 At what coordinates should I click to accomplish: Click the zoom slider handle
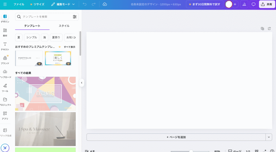[x=191, y=151]
